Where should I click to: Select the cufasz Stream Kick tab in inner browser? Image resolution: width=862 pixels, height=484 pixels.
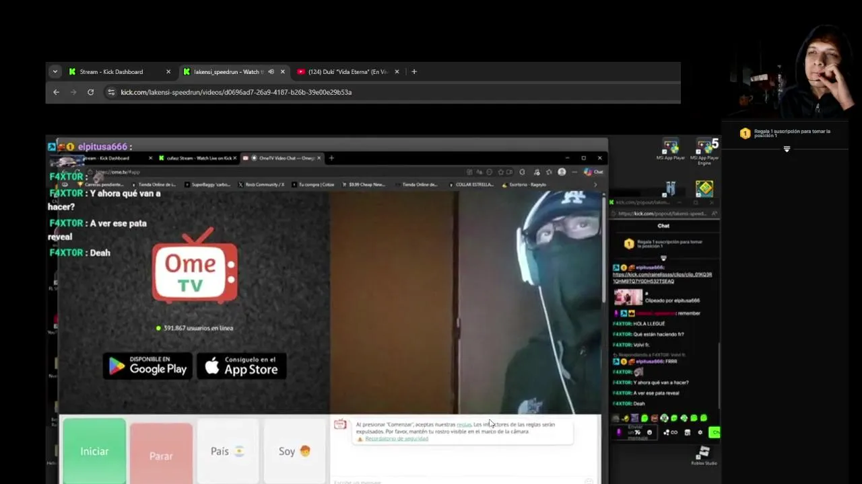click(197, 158)
